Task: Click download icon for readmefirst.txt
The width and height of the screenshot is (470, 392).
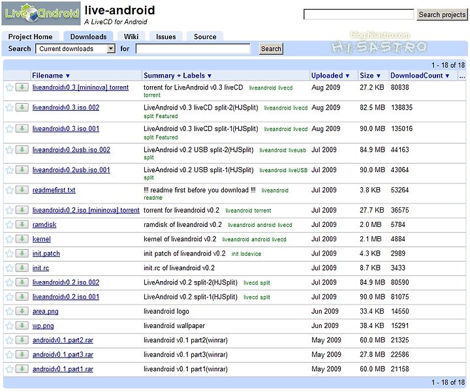Action: point(22,190)
